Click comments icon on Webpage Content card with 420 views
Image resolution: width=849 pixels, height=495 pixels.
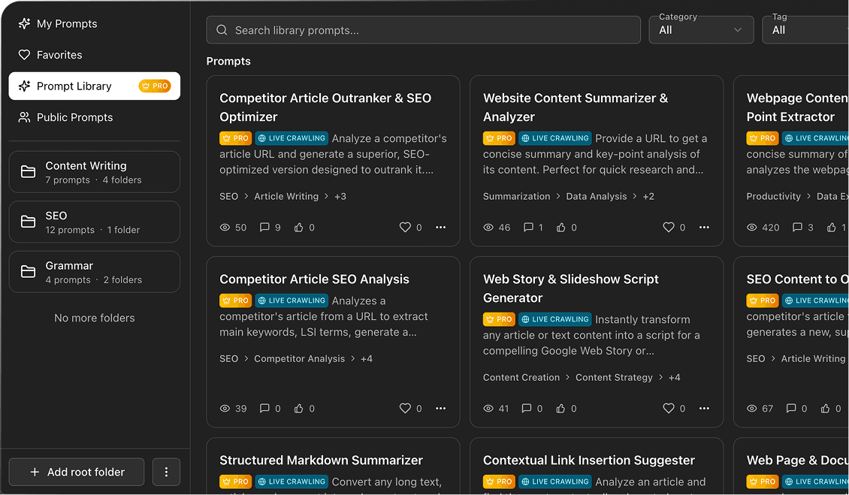(797, 228)
